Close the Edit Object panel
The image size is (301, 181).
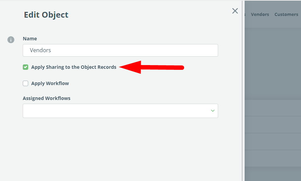(235, 11)
